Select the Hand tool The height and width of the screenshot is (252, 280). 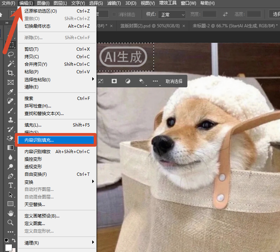[10, 213]
